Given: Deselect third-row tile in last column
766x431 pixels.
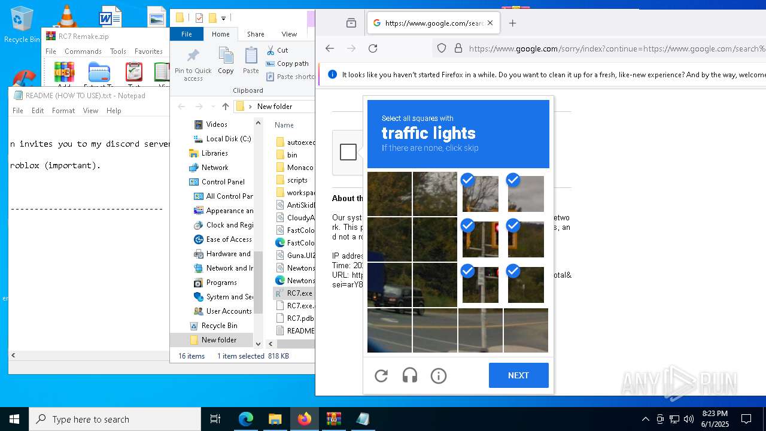Looking at the screenshot, I should (x=526, y=285).
